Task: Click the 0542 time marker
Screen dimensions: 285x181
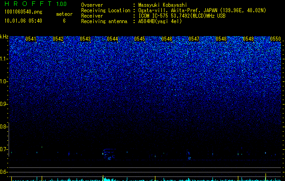Action: (x=58, y=39)
